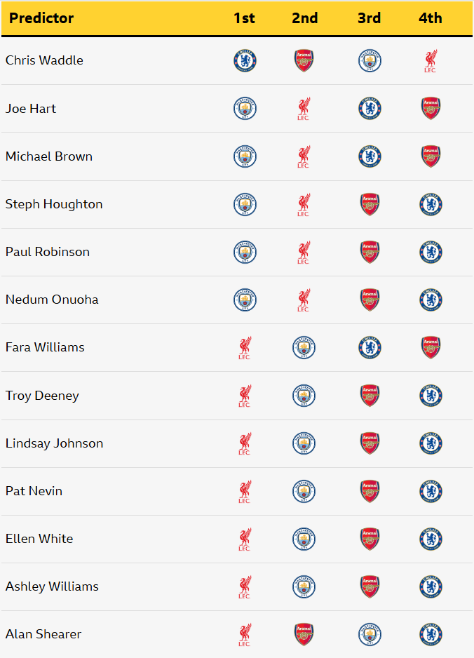Click Chris Waddle's 1st place Chelsea badge
The width and height of the screenshot is (474, 658).
(x=245, y=61)
